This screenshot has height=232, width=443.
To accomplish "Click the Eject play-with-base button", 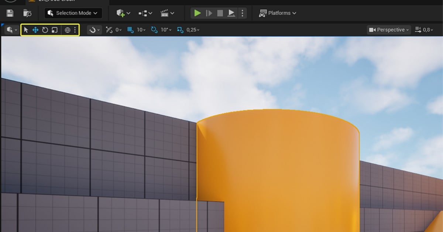I will [231, 13].
